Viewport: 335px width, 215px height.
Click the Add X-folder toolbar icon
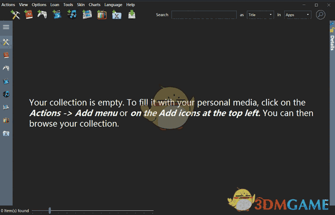[x=117, y=15]
